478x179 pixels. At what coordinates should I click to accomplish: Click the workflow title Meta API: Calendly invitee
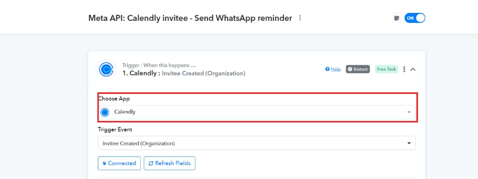pyautogui.click(x=190, y=18)
